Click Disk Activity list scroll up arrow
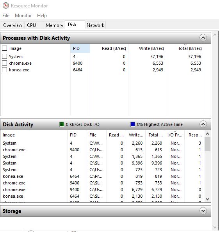Screen dimensions: 219x232 coord(207,134)
